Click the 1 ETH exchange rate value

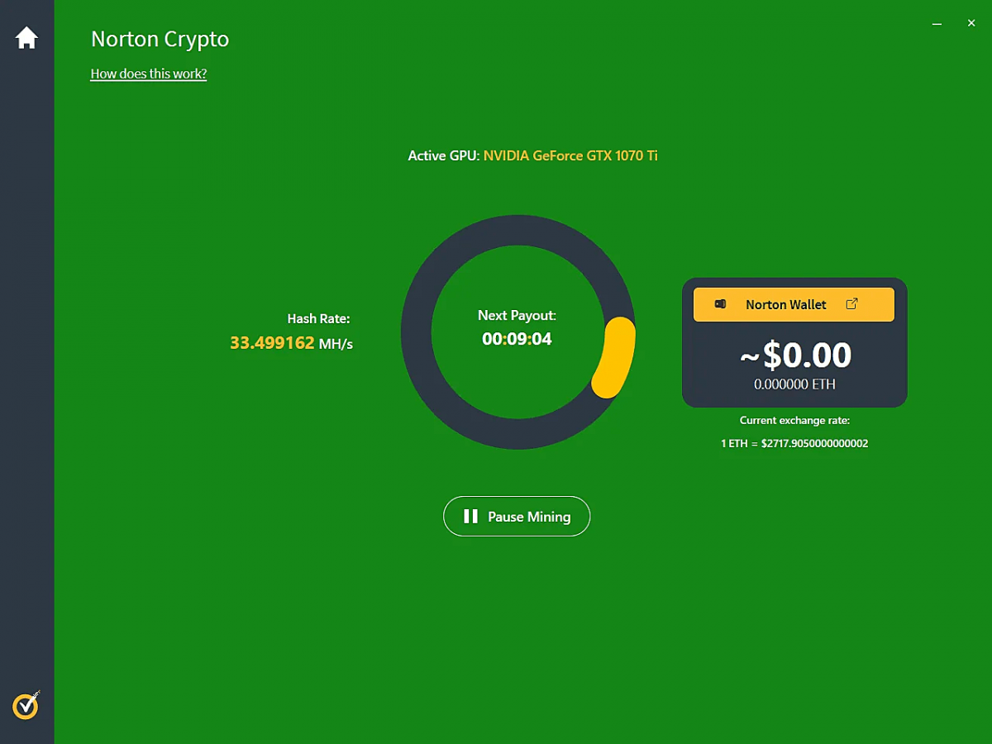tap(794, 443)
